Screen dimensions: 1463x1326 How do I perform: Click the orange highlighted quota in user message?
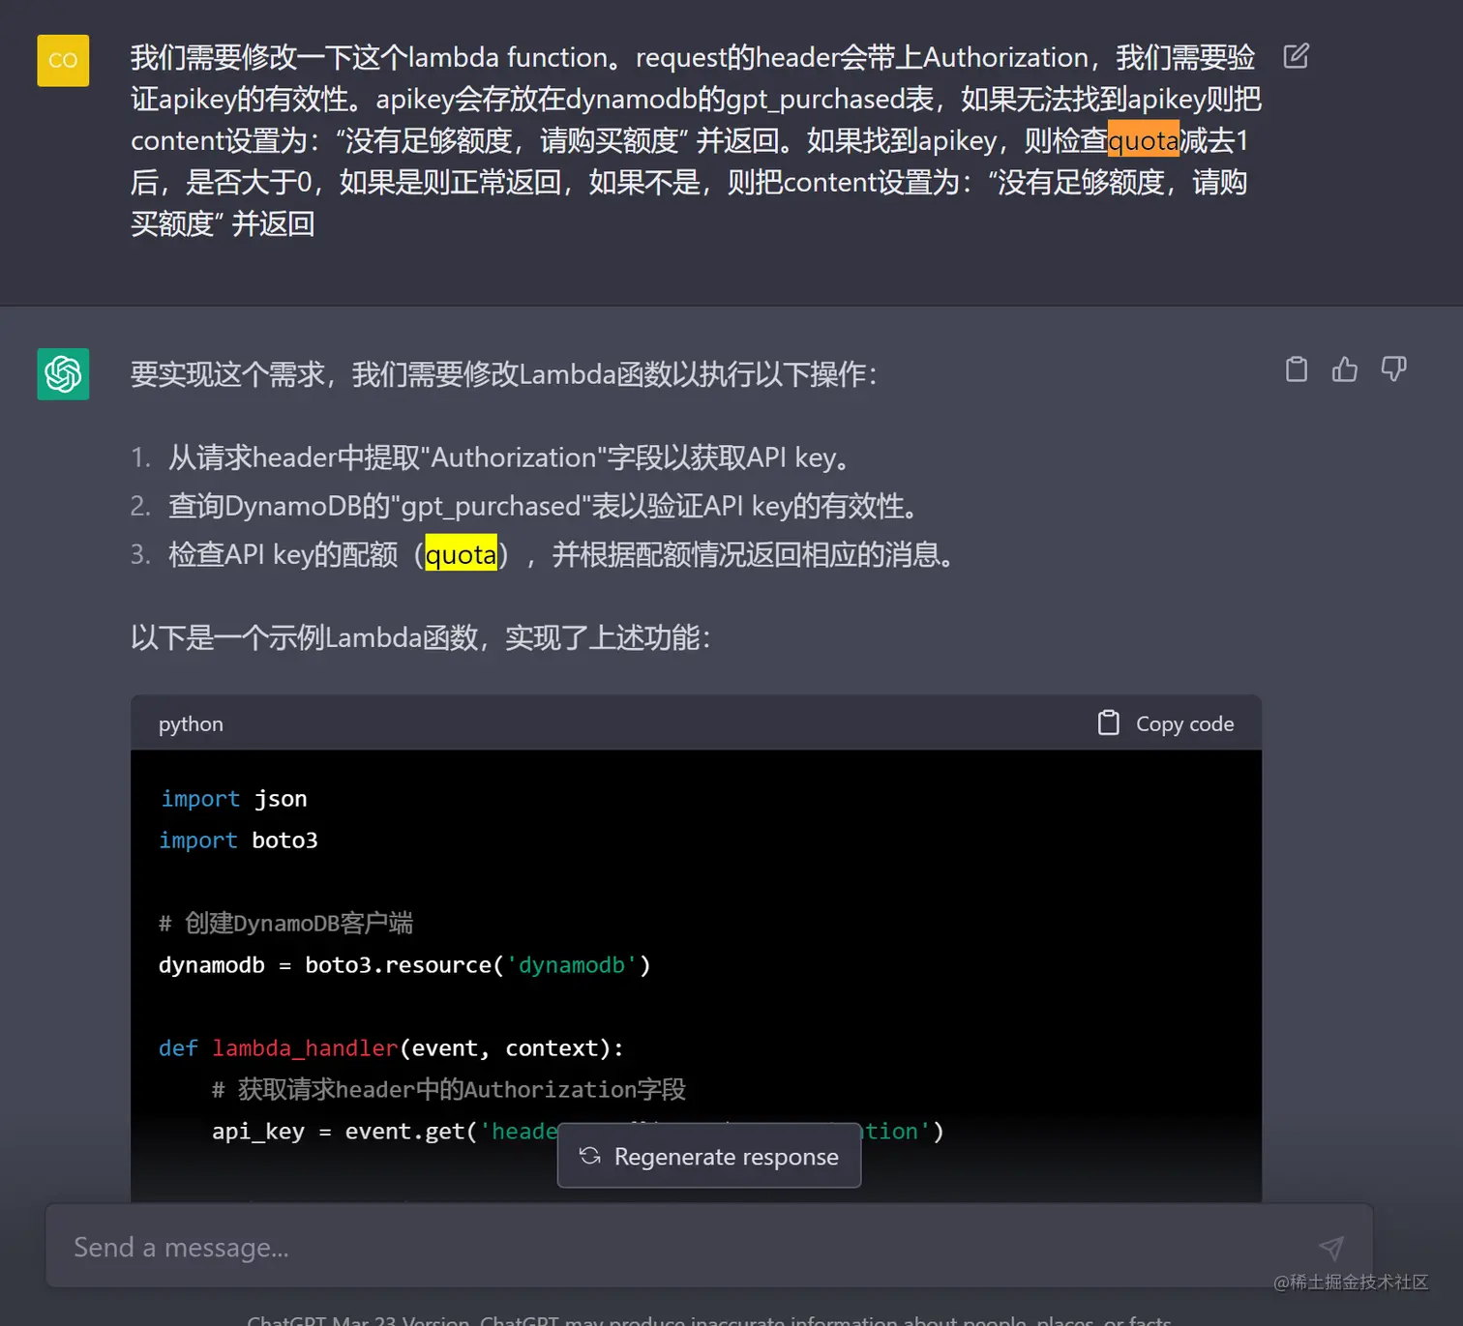1143,140
